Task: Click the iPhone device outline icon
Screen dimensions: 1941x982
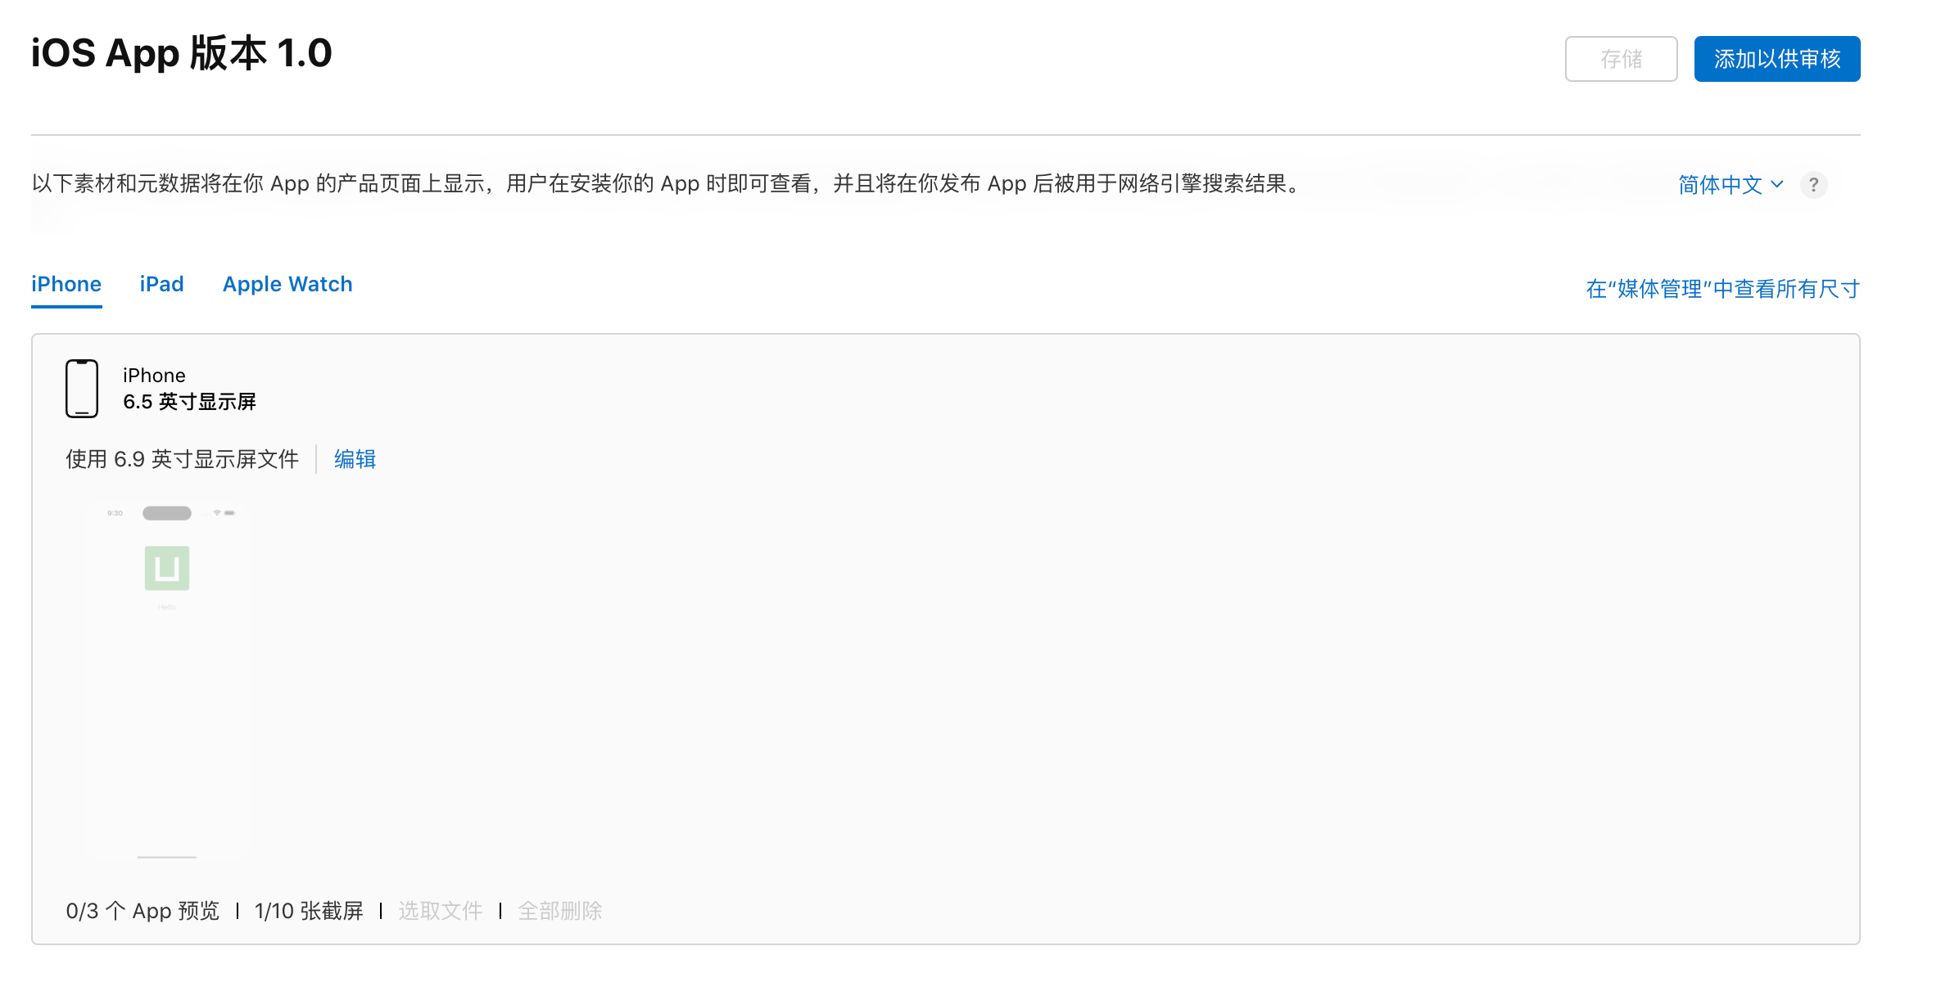Action: pyautogui.click(x=82, y=389)
